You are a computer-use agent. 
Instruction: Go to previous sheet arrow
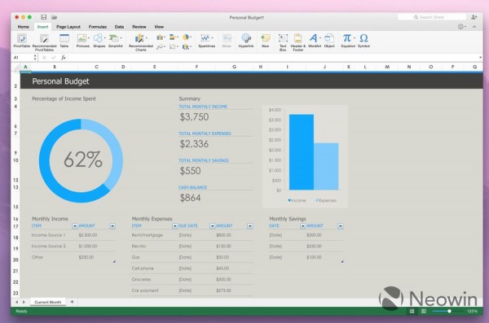coord(17,302)
